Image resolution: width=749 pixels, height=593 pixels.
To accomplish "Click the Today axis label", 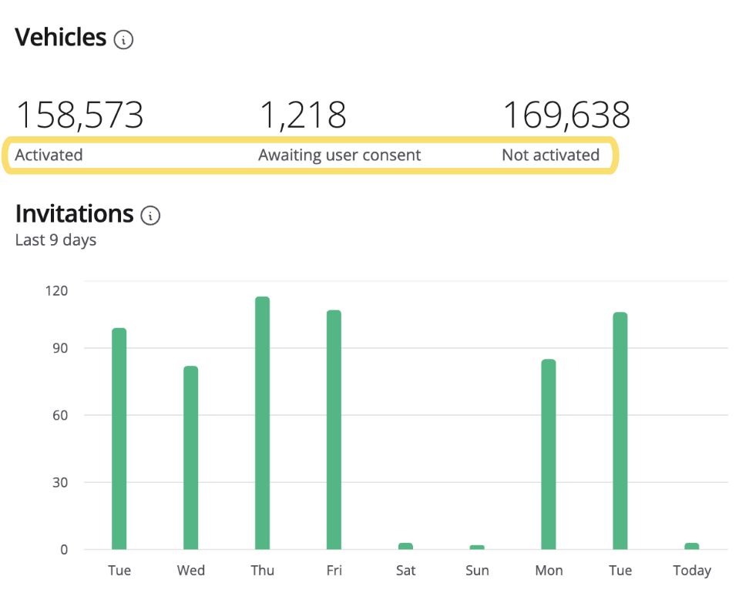I will pos(691,571).
